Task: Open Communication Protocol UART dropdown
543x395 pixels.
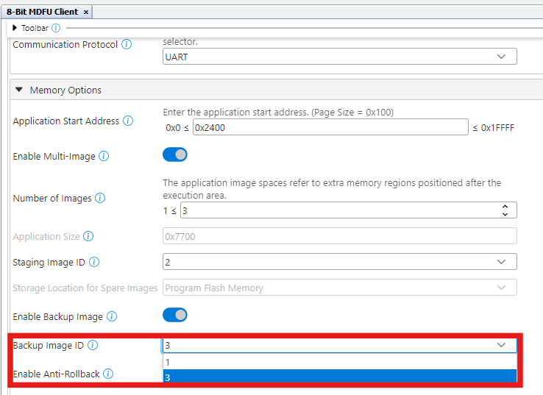Action: pos(339,57)
